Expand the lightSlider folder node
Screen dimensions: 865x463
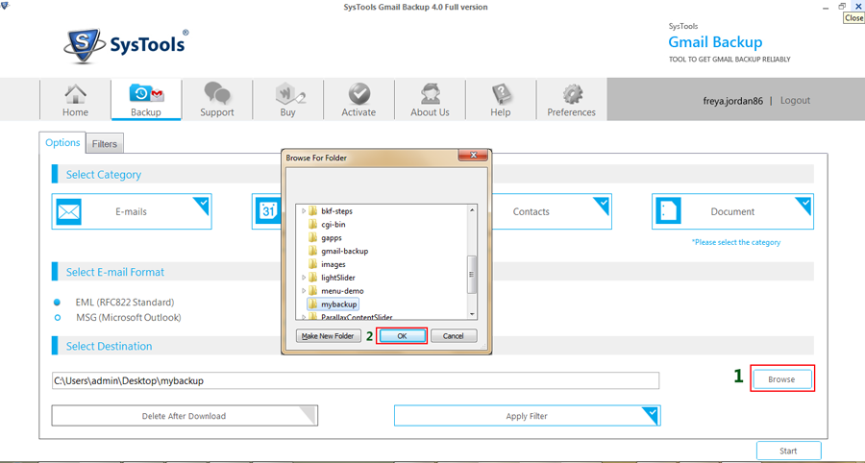304,278
